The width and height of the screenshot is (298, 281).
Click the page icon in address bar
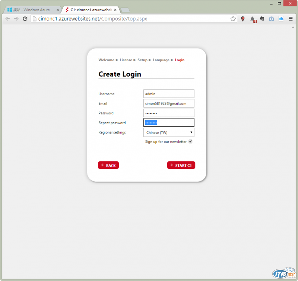pos(34,19)
